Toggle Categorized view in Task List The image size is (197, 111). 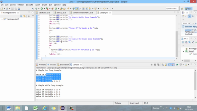[x=190, y=16]
